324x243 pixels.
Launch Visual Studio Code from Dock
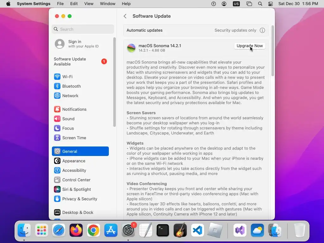[197, 230]
